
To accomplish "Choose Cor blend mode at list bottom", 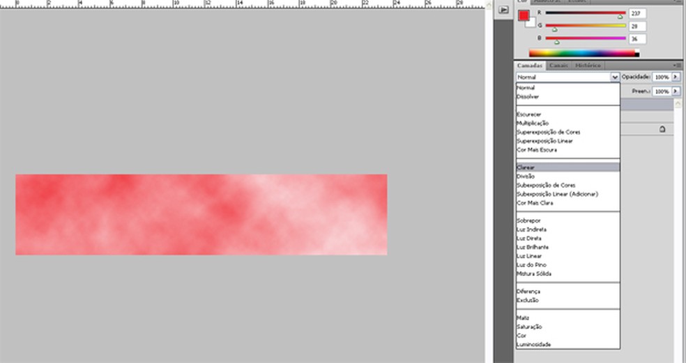I will (568, 335).
